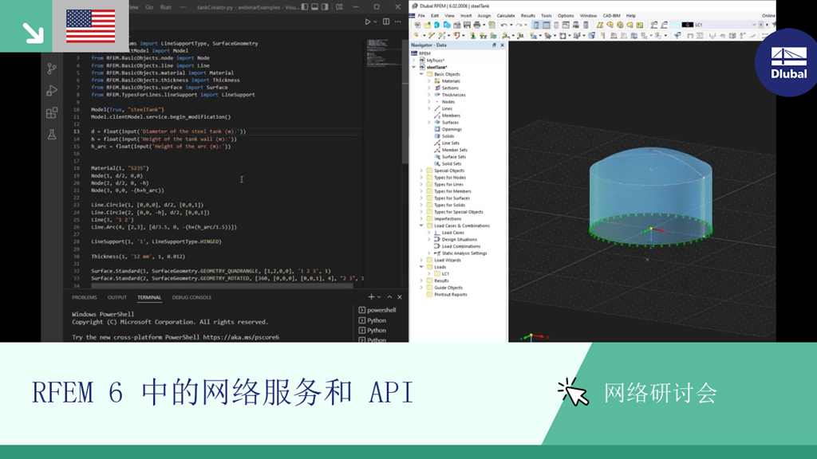Select Run and Debug in VS Code sidebar

(x=51, y=91)
